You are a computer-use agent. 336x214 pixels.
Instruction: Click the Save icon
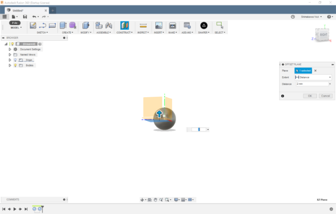pyautogui.click(x=25, y=17)
